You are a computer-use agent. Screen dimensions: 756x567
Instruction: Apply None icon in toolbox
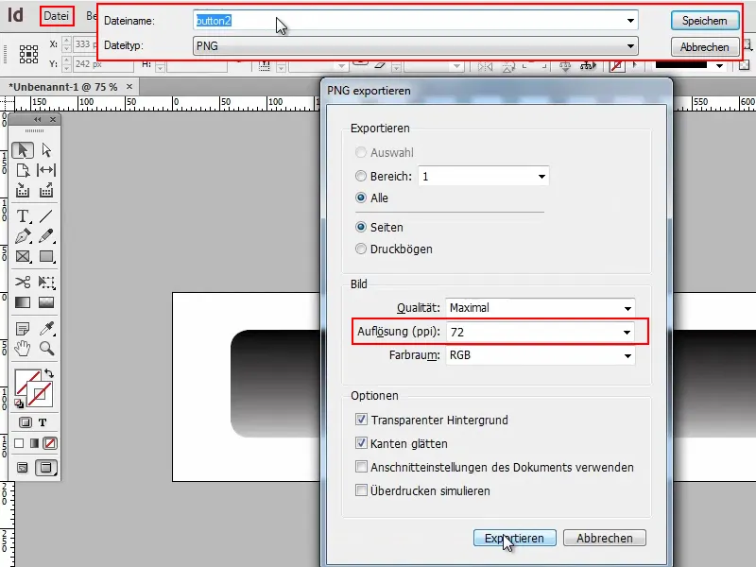(x=50, y=443)
